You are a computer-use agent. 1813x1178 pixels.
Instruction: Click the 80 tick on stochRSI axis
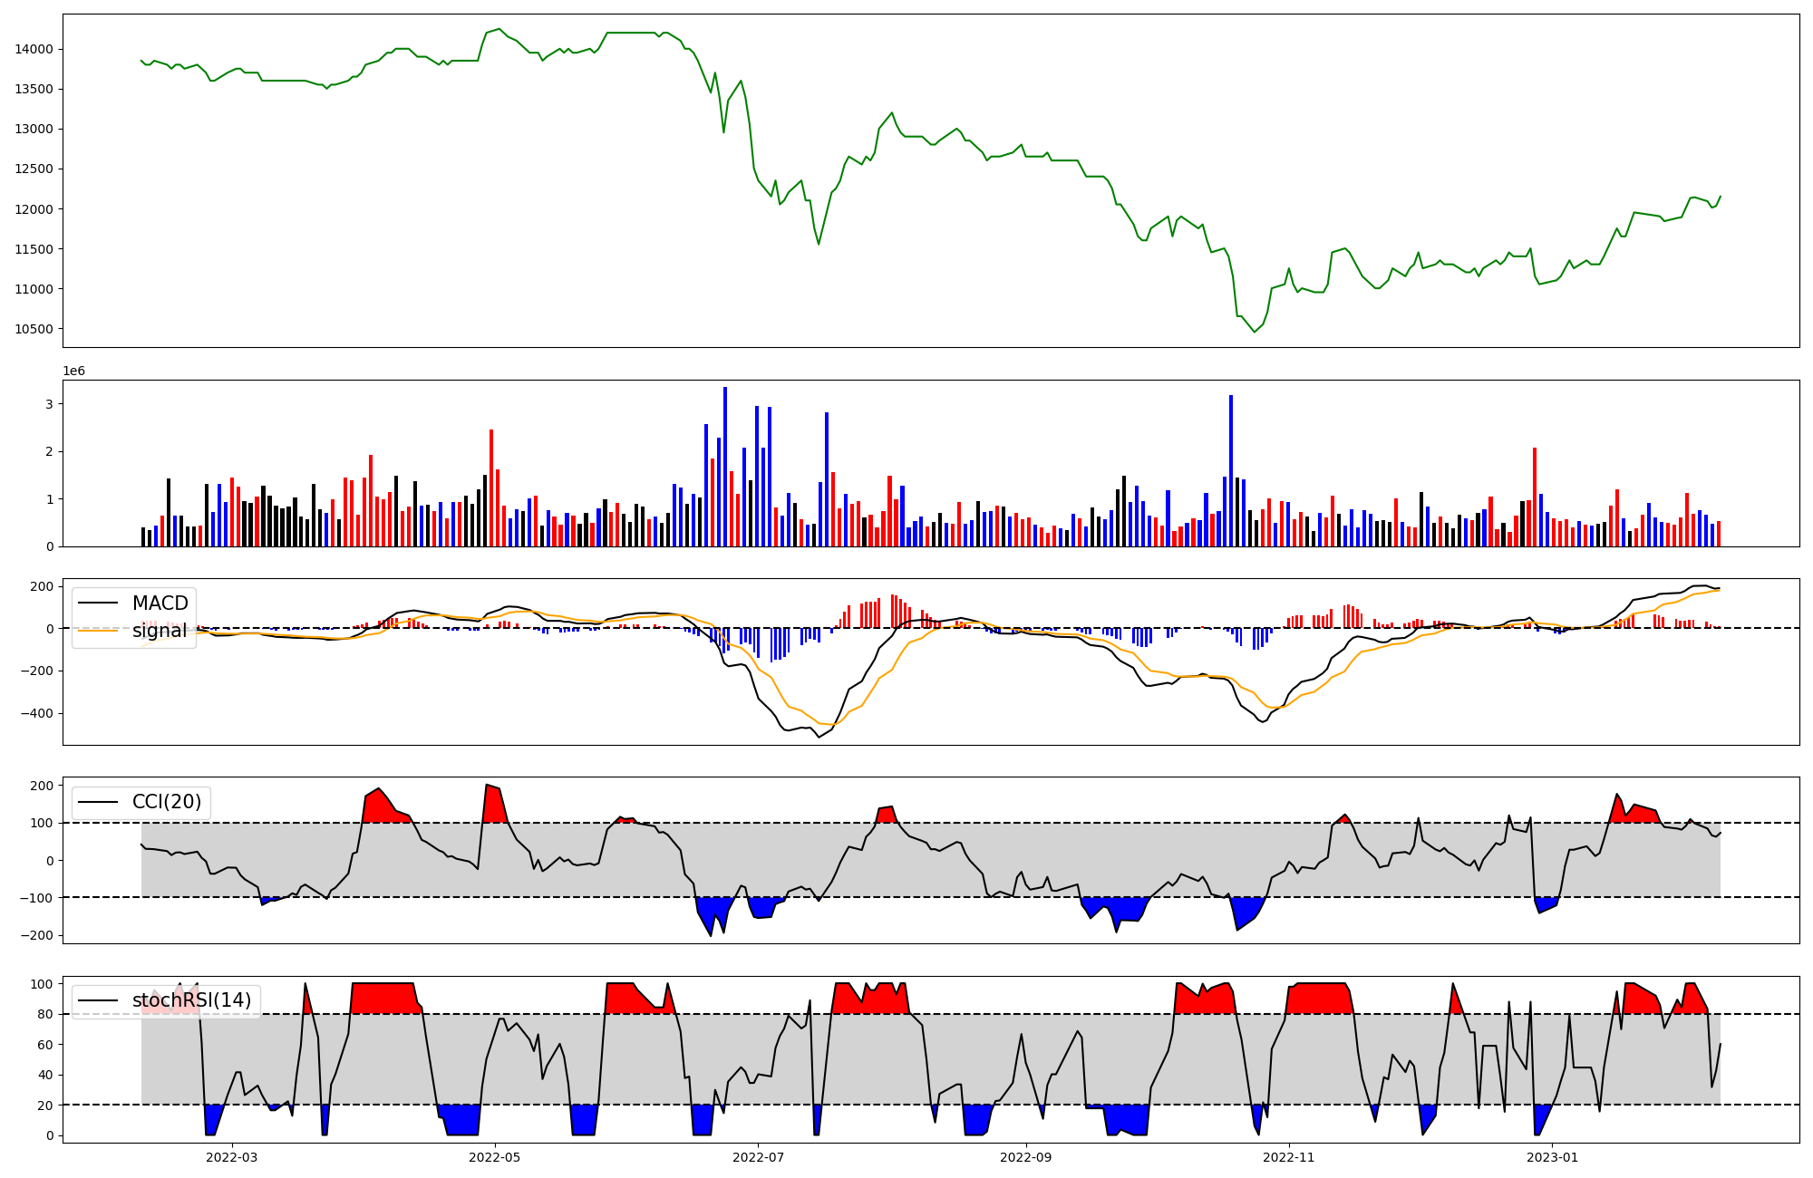pos(45,1015)
